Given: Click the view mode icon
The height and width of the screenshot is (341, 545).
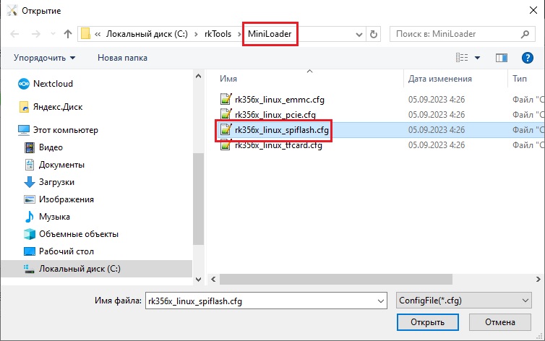Looking at the screenshot, I should tap(462, 58).
